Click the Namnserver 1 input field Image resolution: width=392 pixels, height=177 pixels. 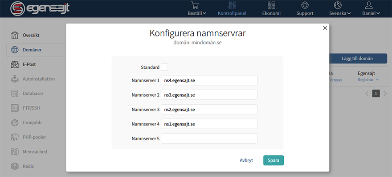pos(209,80)
